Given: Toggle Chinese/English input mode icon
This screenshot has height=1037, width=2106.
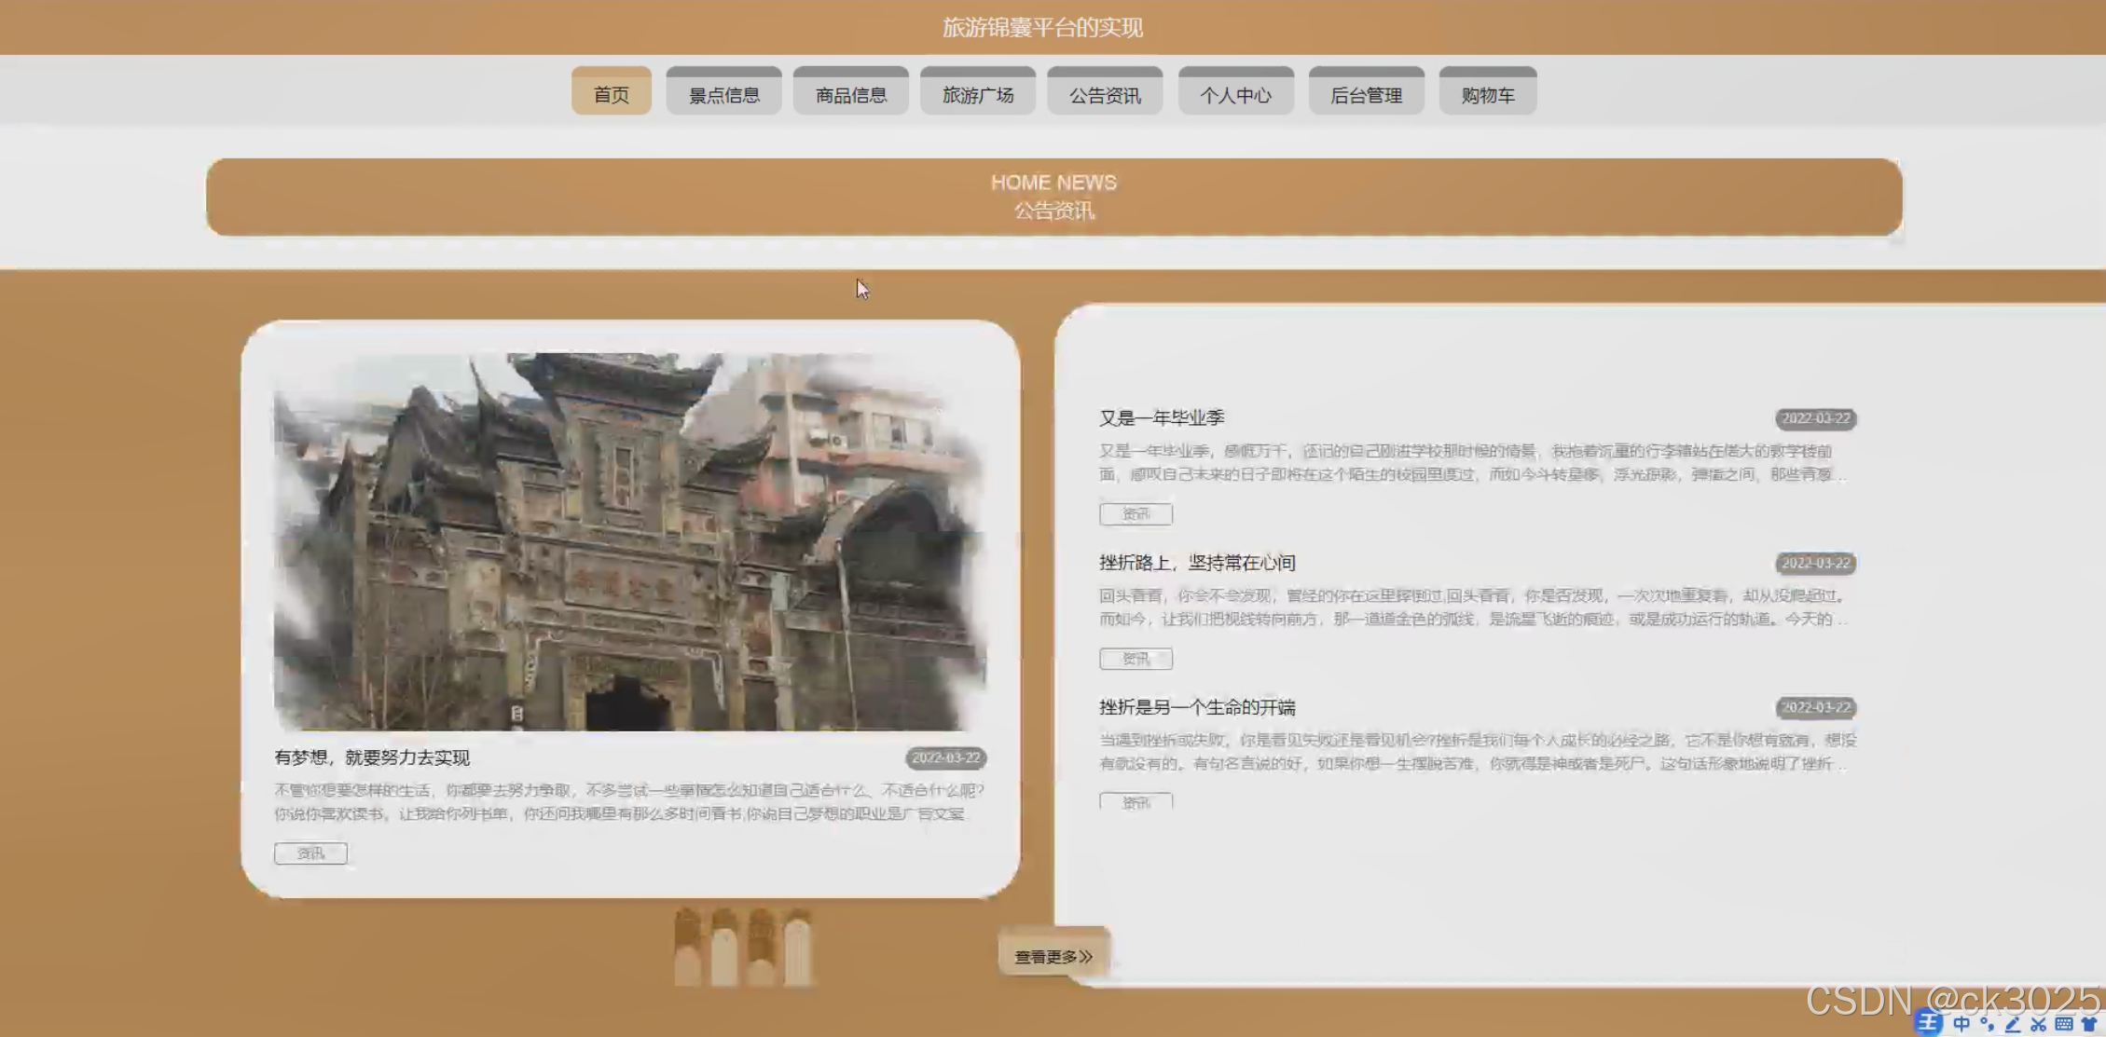Looking at the screenshot, I should click(x=1961, y=1024).
